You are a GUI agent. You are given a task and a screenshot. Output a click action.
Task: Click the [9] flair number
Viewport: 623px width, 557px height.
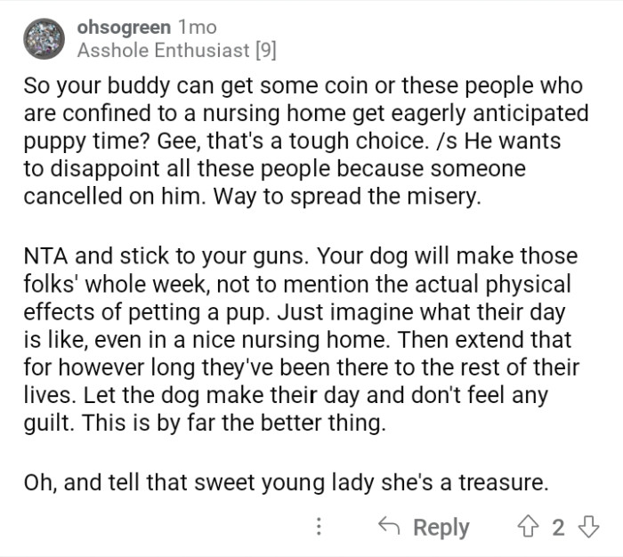[x=264, y=51]
